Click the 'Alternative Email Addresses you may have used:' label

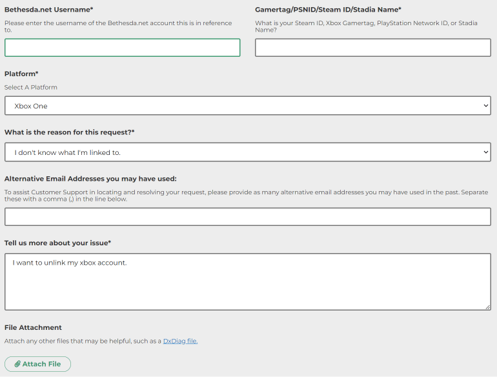pyautogui.click(x=90, y=179)
